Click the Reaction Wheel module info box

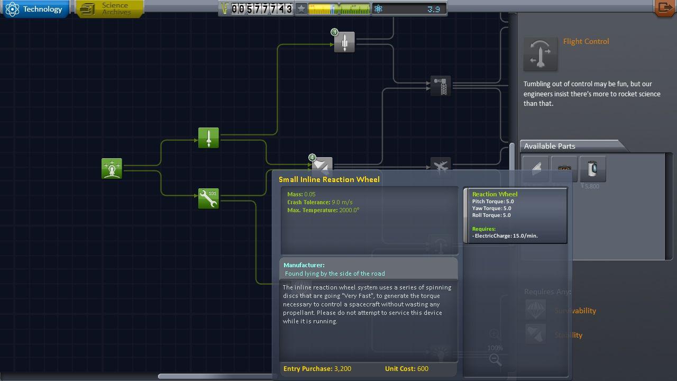tap(516, 215)
